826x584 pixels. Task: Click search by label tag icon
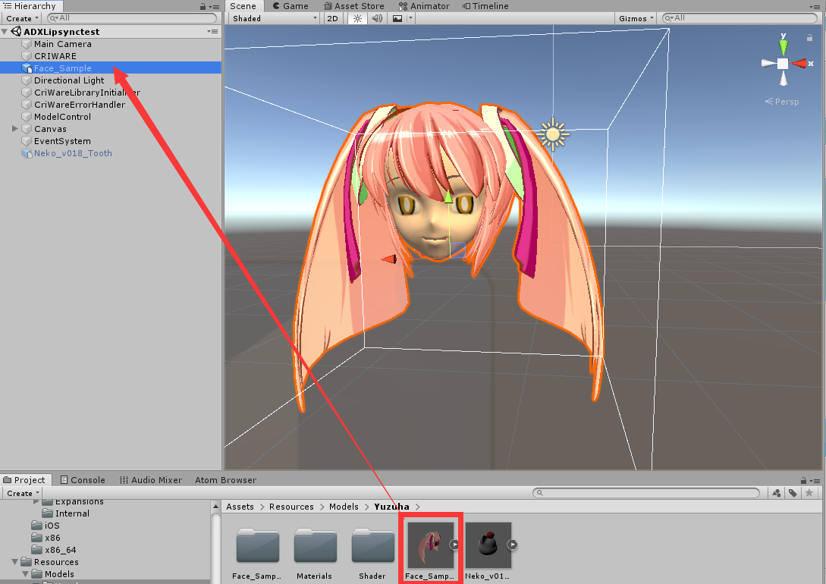click(793, 493)
